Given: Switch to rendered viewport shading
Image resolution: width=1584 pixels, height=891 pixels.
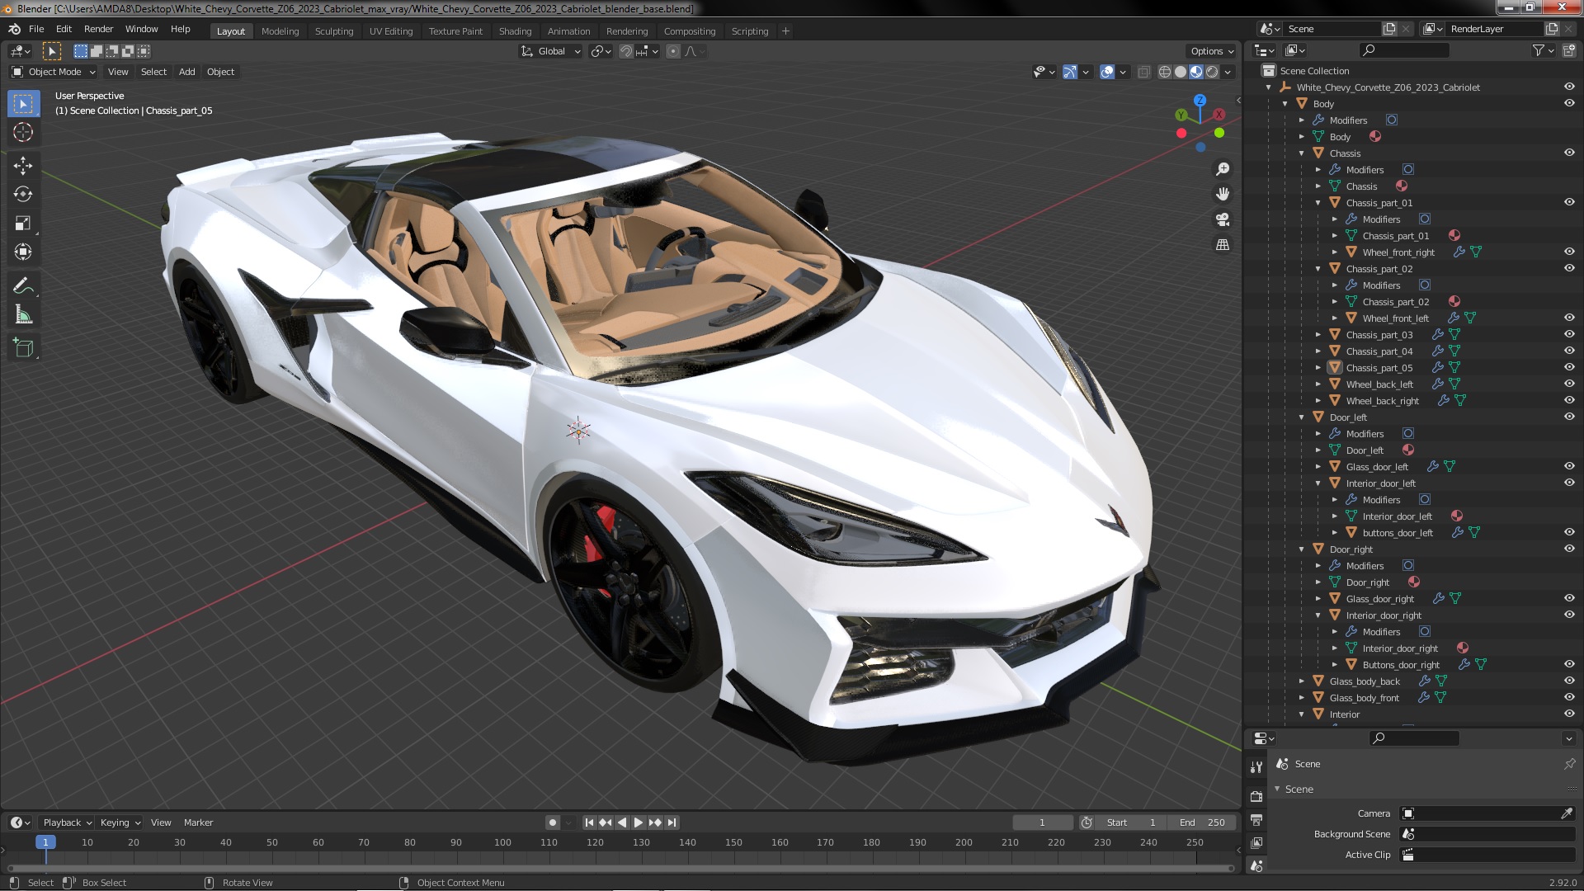Looking at the screenshot, I should click(x=1212, y=72).
